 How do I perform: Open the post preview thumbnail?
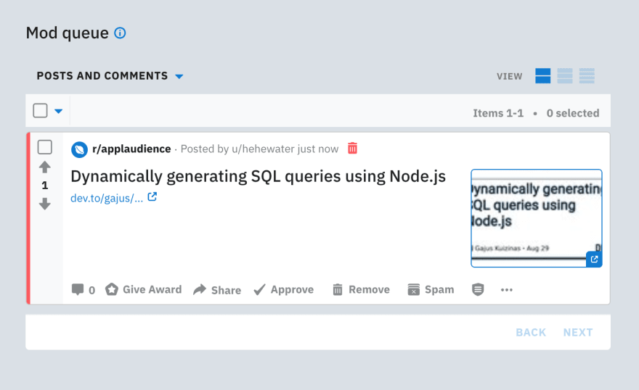[537, 218]
